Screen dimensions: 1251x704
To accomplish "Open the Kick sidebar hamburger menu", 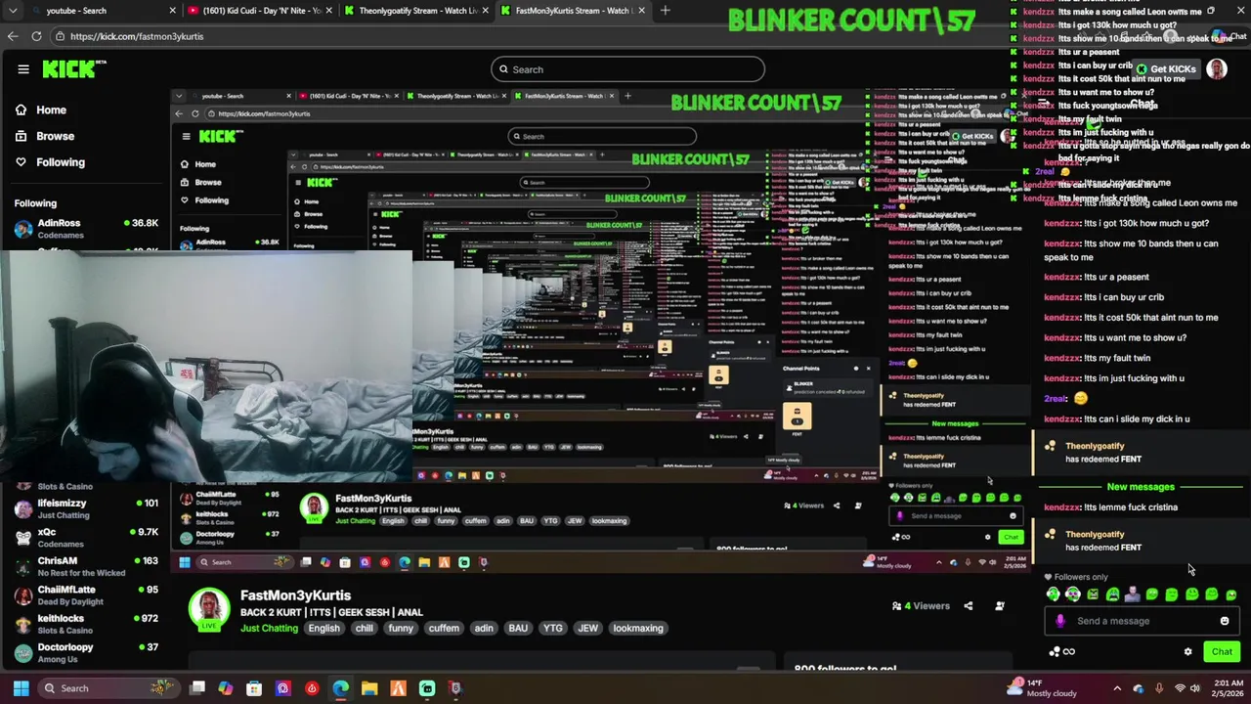I will point(23,69).
